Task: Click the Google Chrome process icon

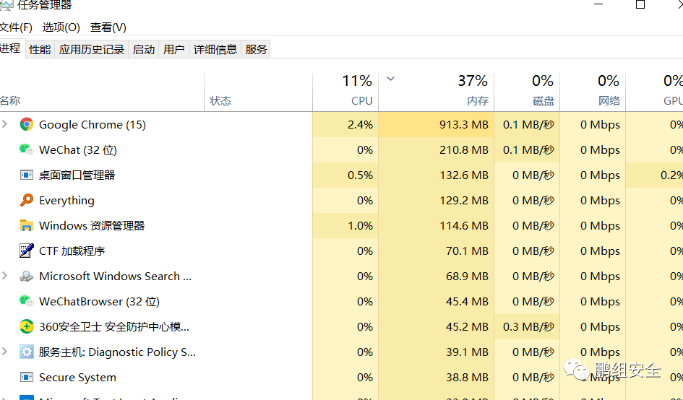Action: tap(27, 124)
